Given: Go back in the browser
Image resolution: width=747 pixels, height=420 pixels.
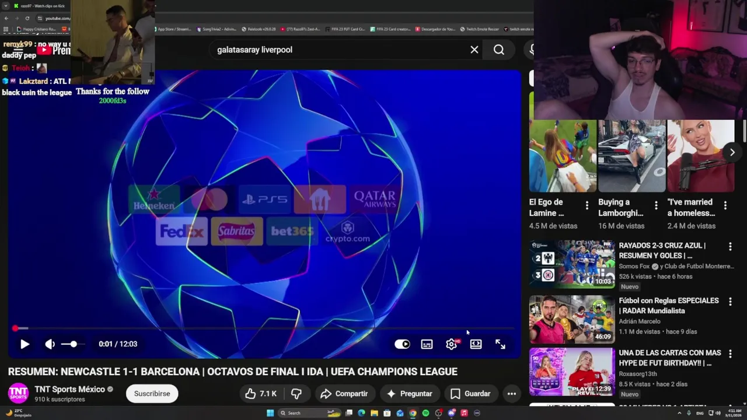Looking at the screenshot, I should coord(6,18).
